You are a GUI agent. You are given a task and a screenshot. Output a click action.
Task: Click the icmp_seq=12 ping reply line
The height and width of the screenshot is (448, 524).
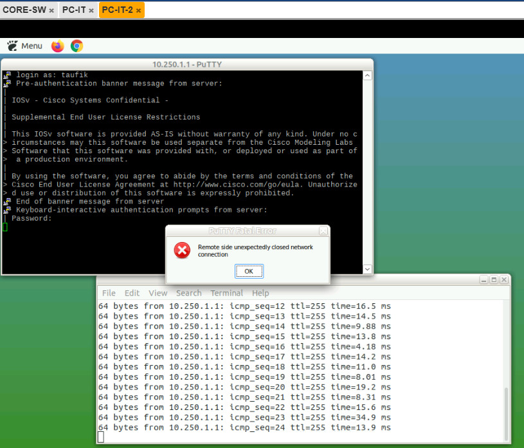(244, 306)
